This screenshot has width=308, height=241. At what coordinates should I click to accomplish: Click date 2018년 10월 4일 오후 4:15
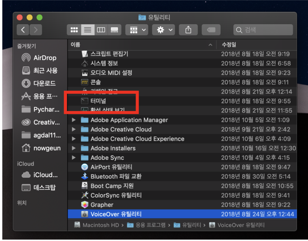click(x=255, y=158)
